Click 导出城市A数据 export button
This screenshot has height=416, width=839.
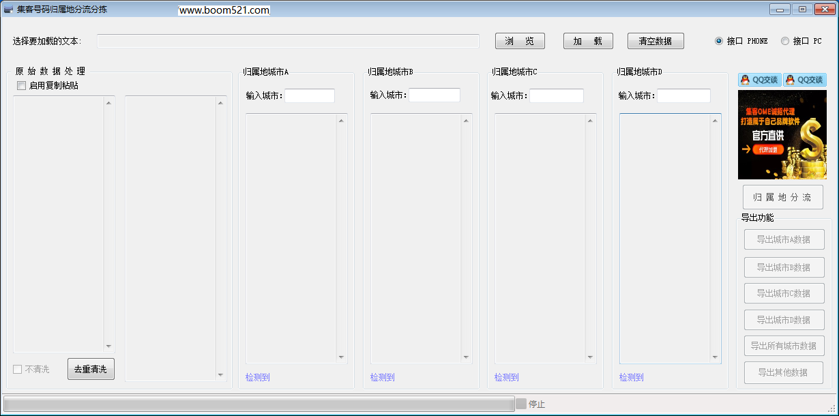[784, 239]
